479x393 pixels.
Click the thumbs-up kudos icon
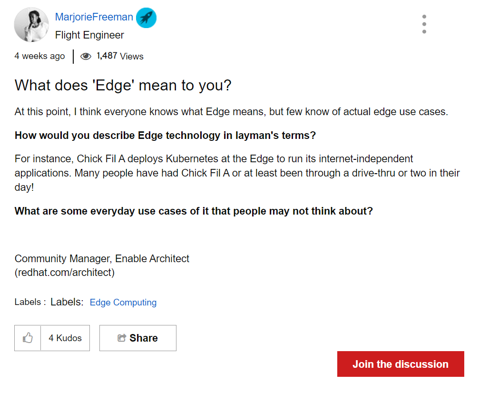(x=28, y=338)
